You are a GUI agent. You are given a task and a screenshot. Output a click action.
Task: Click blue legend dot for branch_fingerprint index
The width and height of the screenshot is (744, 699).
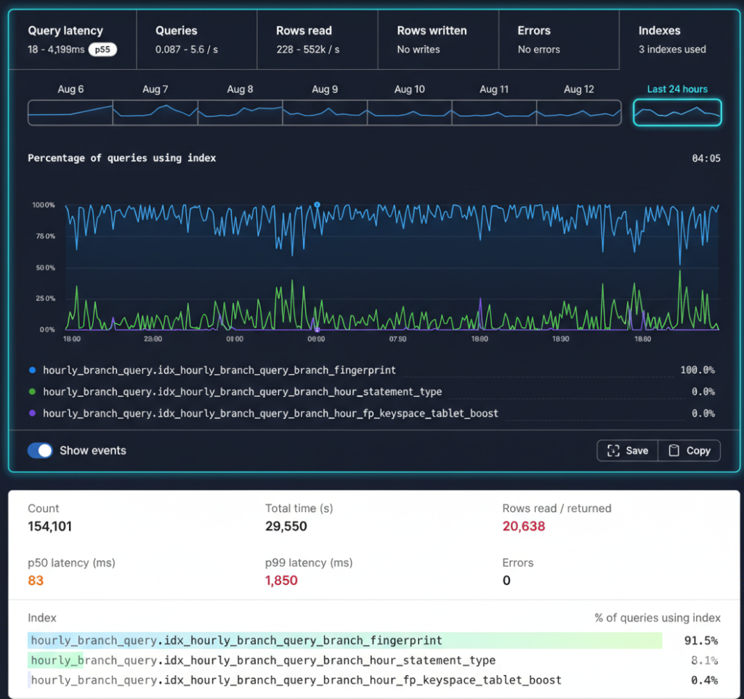(32, 370)
